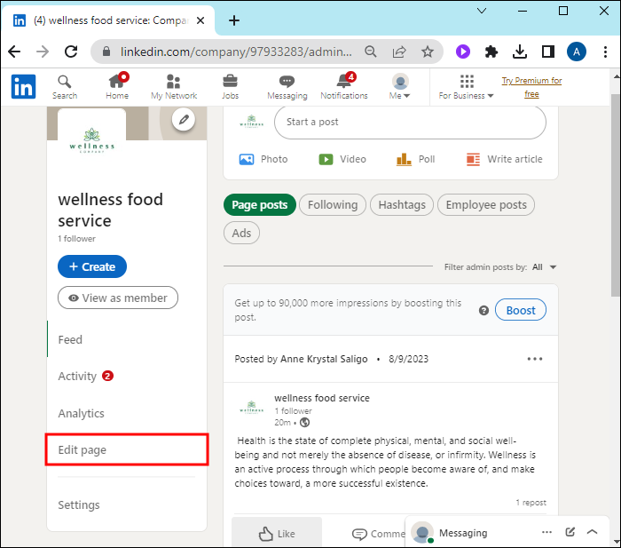
Task: Select the Ads filter
Action: click(241, 233)
